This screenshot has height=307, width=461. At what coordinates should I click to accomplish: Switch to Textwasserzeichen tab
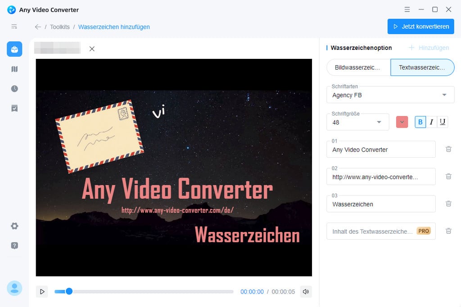[422, 67]
